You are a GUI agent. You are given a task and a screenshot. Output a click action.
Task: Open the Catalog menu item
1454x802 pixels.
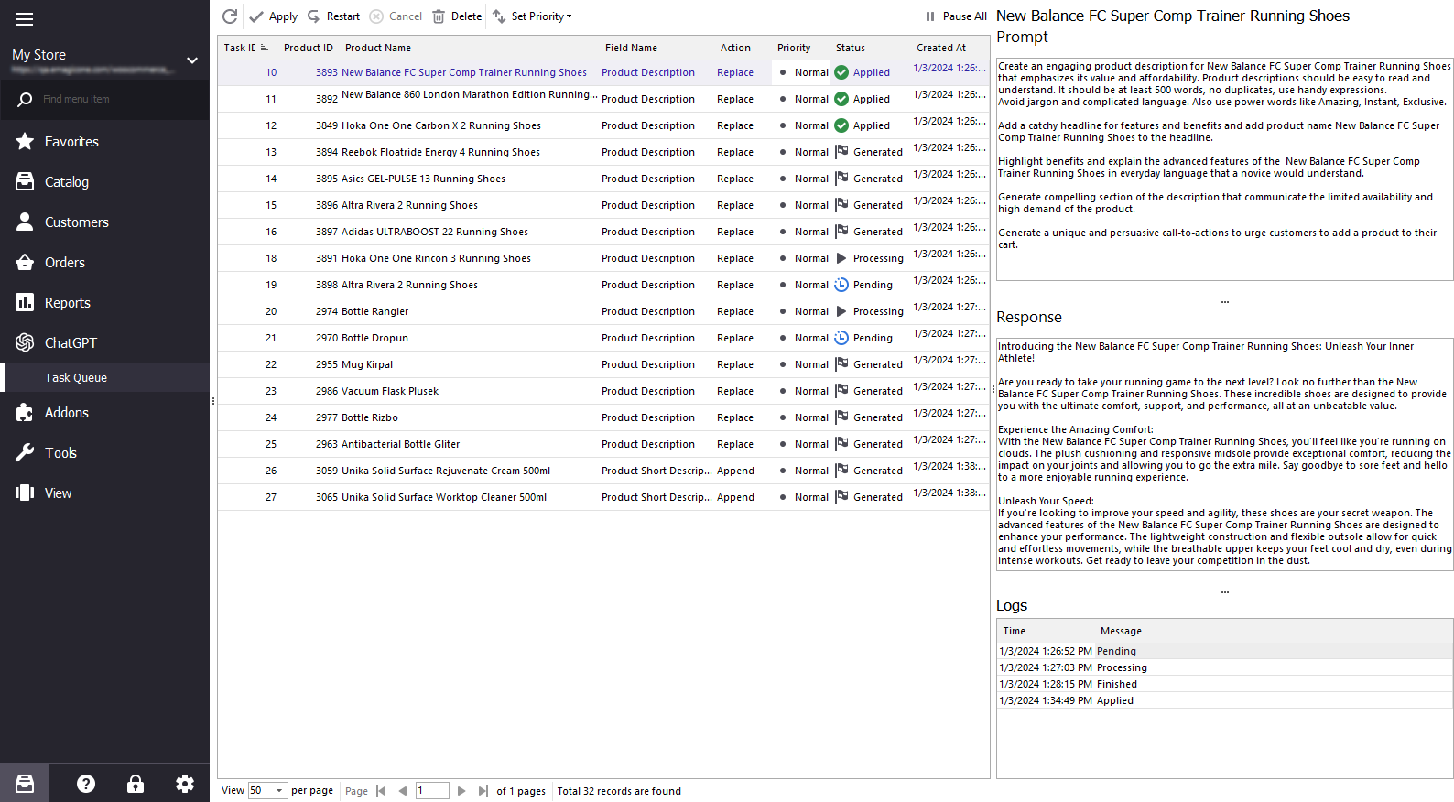pos(67,182)
